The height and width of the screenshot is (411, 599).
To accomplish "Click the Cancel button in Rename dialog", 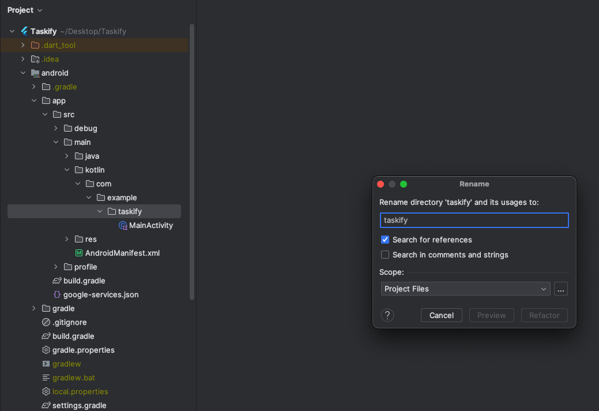I will [x=442, y=315].
